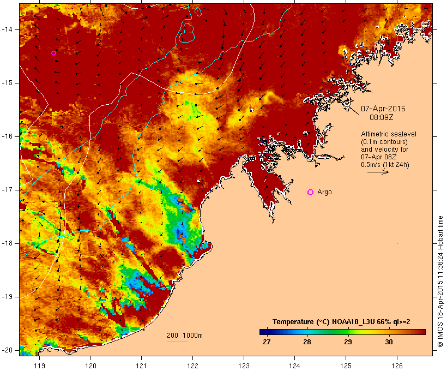The image size is (447, 371).
Task: Click the Temperature NOAA18_L3U colorbar title
Action: [x=341, y=322]
